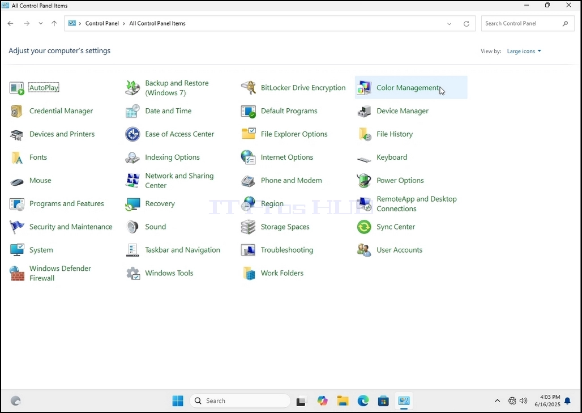Click the Phone and Modem icon
Screen dimensions: 582x413
click(x=249, y=181)
